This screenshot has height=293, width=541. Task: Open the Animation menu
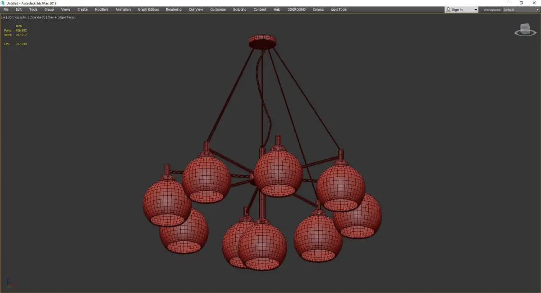123,9
